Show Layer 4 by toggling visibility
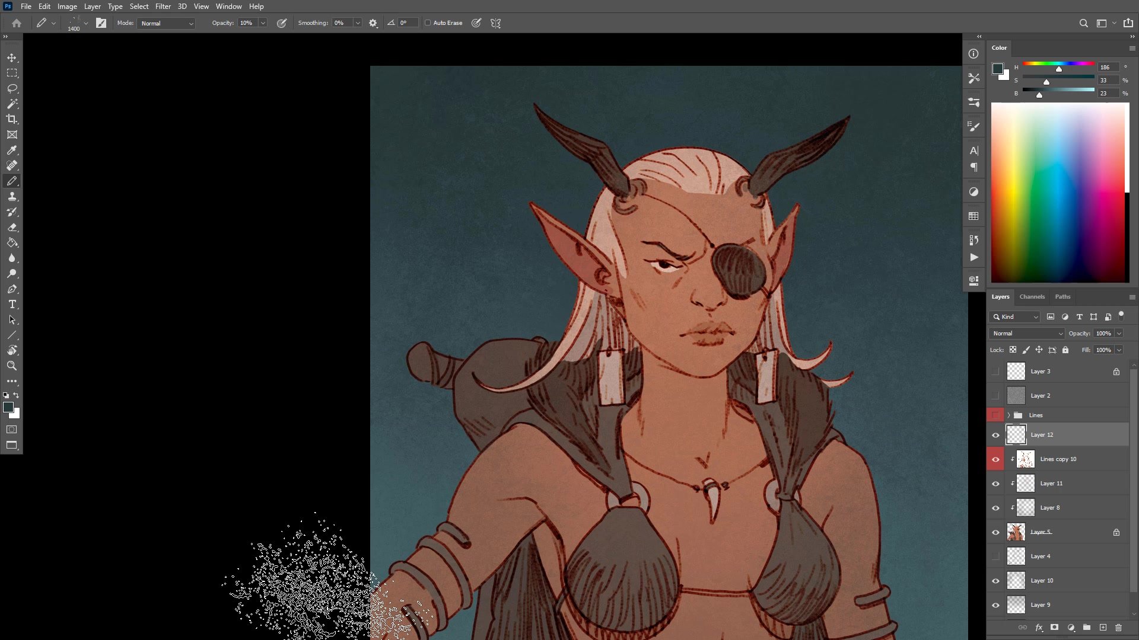Viewport: 1139px width, 640px height. 995,556
